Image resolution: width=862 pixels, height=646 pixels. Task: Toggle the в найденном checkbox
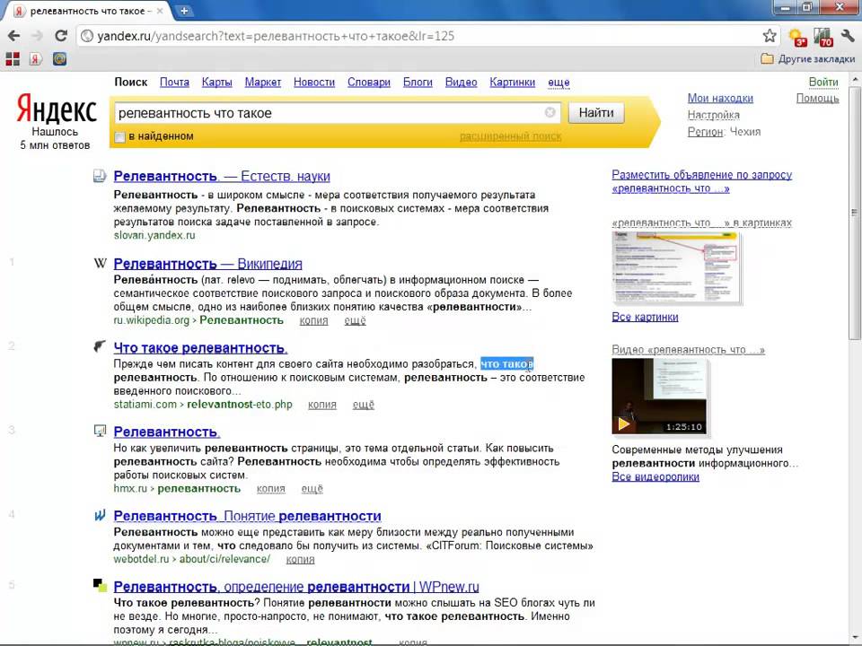pos(119,136)
